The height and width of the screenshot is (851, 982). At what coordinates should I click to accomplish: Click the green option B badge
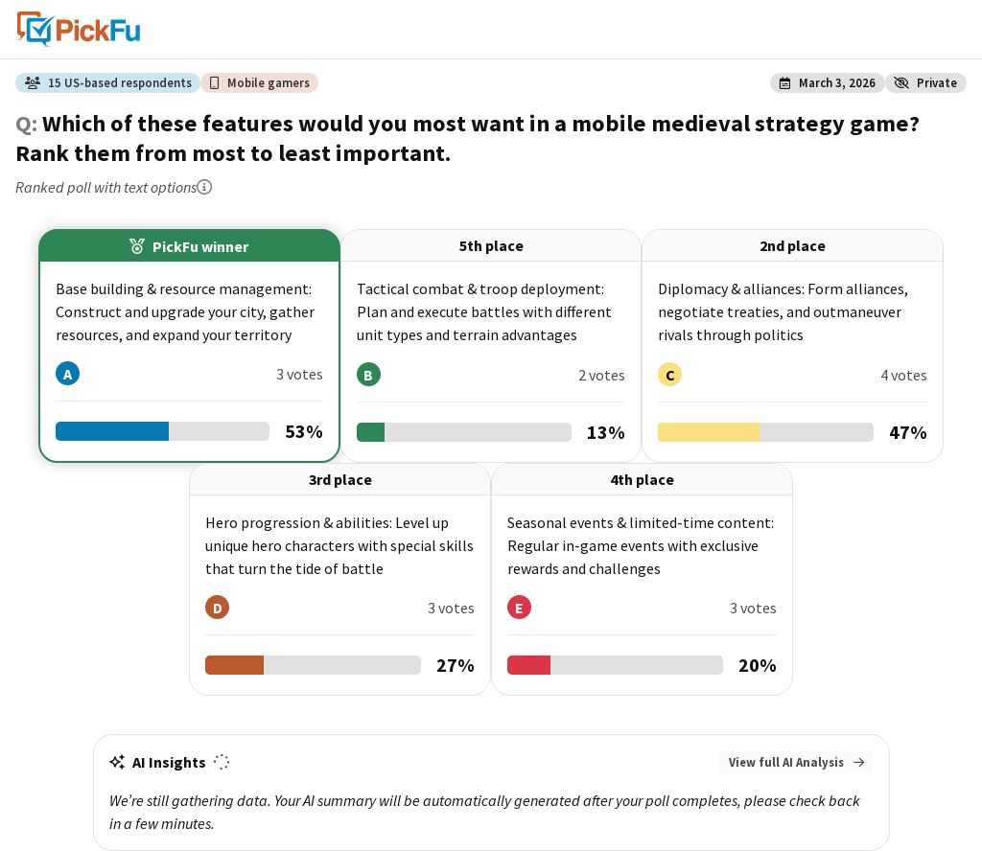(368, 375)
